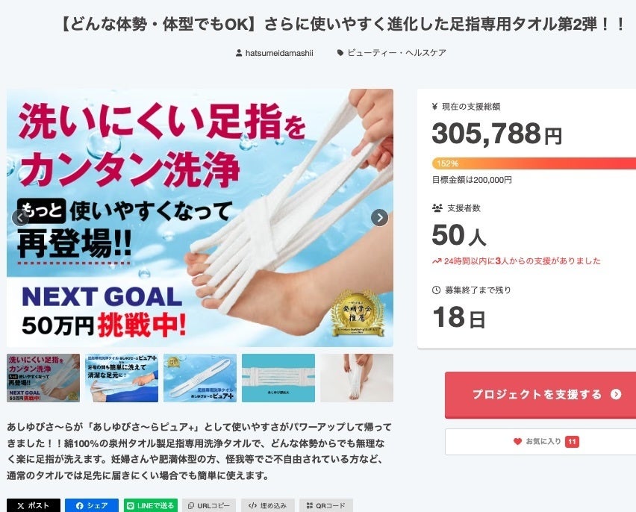This screenshot has width=636, height=512.
Task: Click the 152% funding progress bar
Action: 534,163
